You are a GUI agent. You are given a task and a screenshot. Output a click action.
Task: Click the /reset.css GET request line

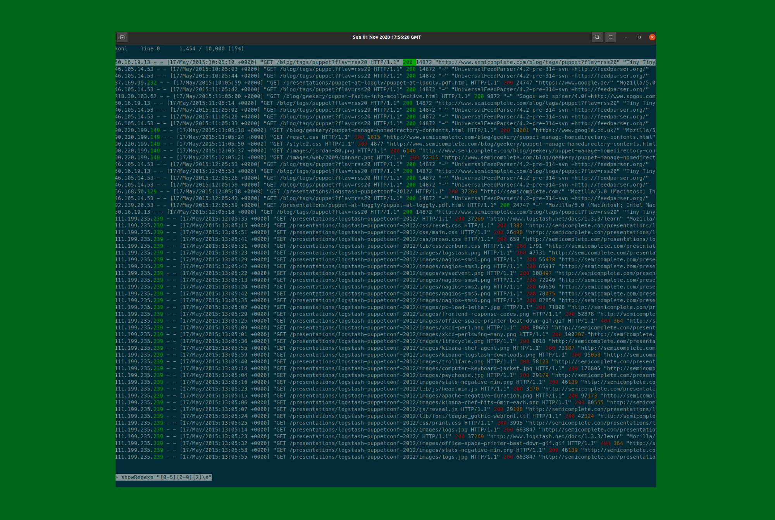[x=386, y=137]
